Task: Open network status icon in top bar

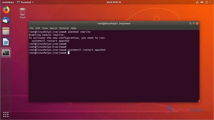Action: (x=197, y=2)
